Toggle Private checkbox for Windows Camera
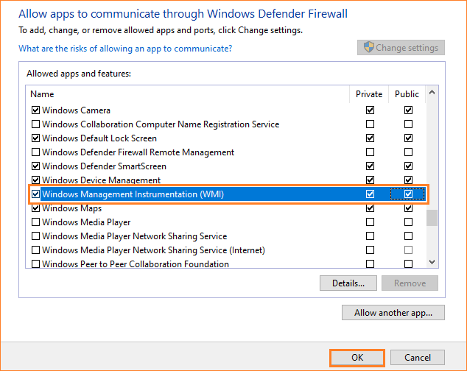Image resolution: width=467 pixels, height=371 pixels. coord(370,110)
